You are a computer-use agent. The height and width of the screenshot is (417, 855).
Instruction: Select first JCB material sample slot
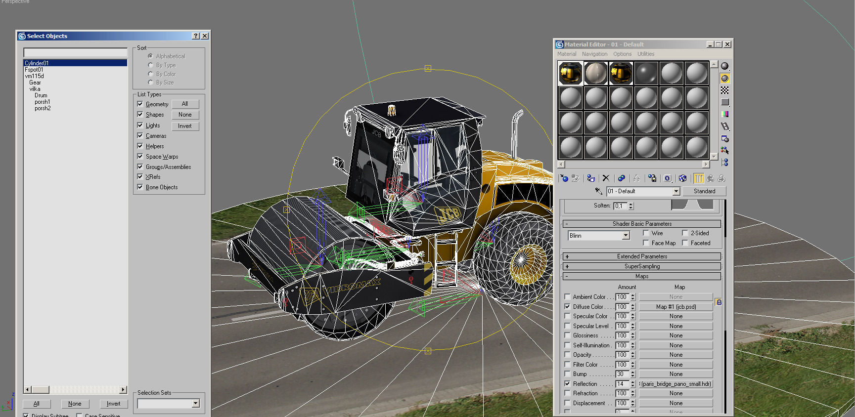570,73
